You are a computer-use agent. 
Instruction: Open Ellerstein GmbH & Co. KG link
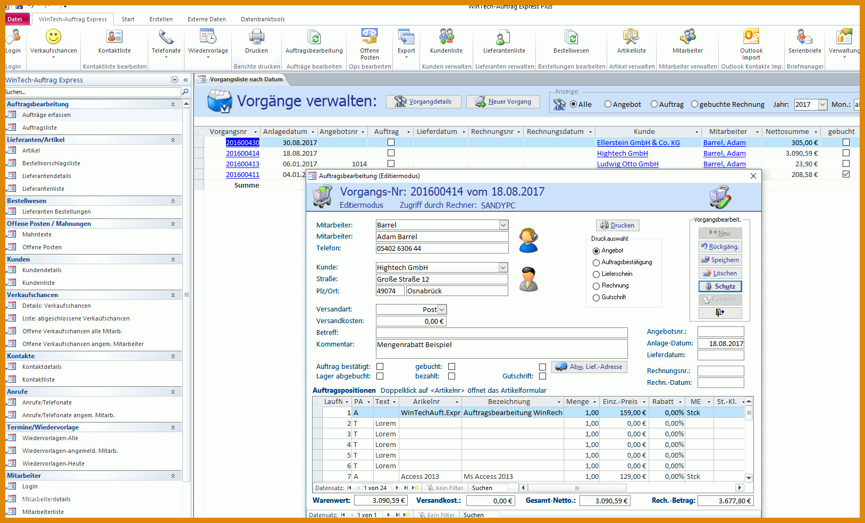[x=638, y=142]
